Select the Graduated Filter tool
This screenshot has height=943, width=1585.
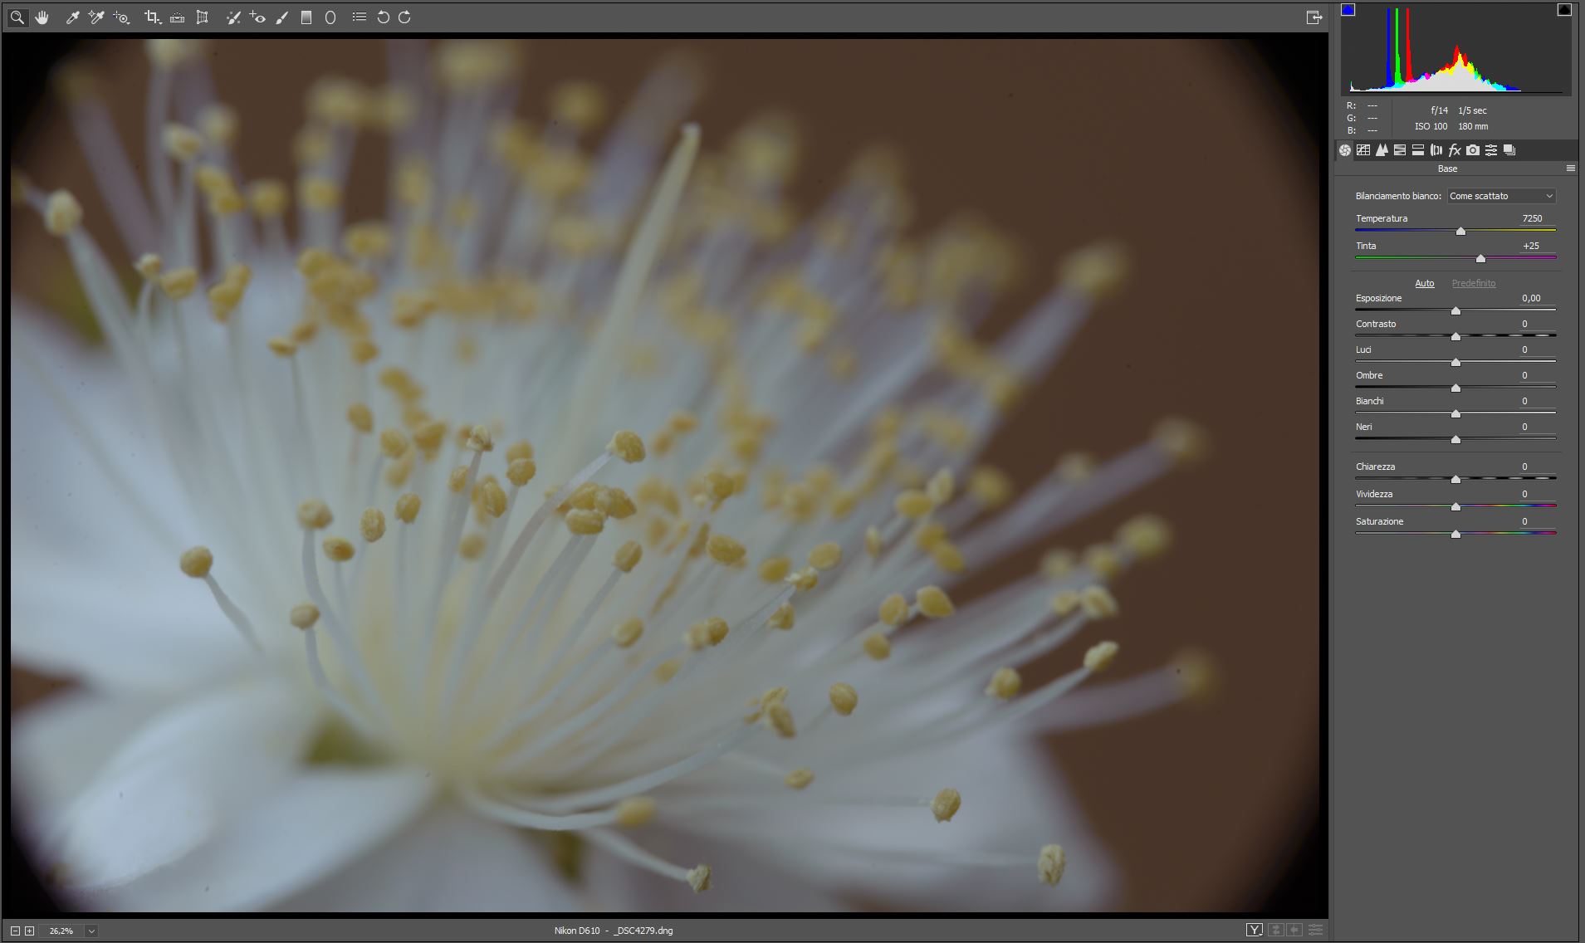point(306,17)
